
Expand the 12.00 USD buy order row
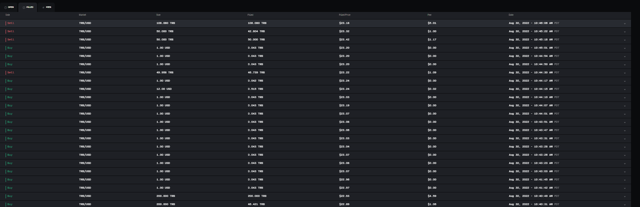(x=625, y=89)
